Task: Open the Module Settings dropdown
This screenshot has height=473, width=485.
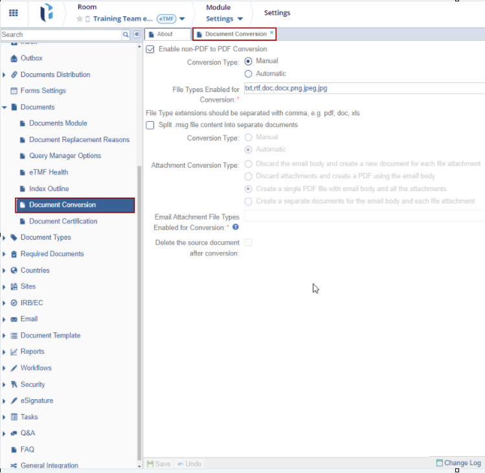Action: (224, 19)
